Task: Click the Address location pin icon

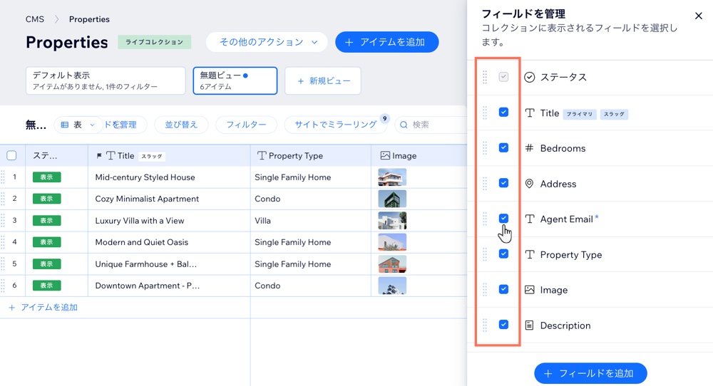Action: tap(529, 184)
